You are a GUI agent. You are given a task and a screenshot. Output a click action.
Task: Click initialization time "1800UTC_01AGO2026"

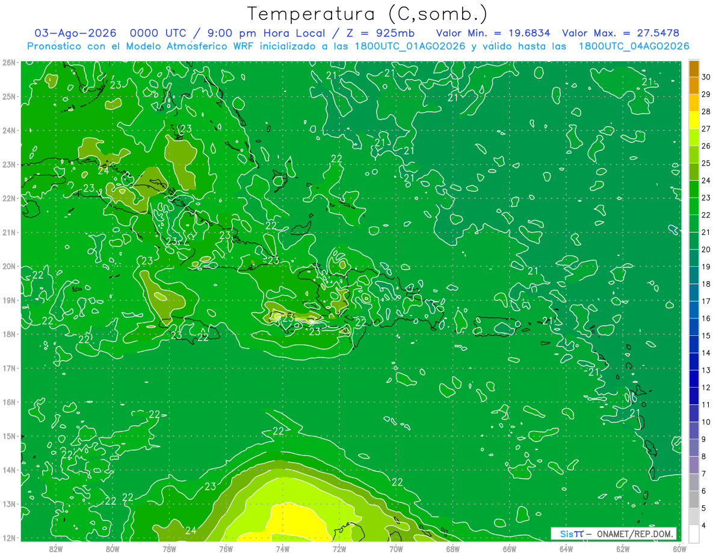point(410,46)
